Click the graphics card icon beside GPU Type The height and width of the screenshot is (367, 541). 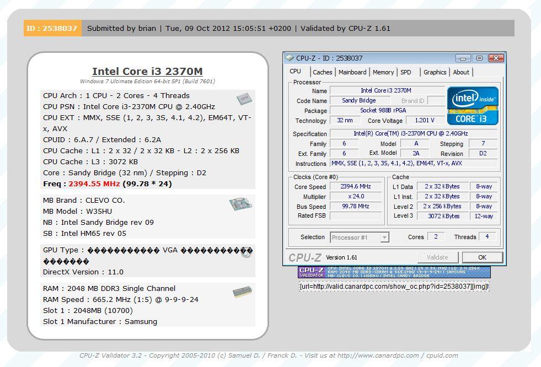point(247,252)
